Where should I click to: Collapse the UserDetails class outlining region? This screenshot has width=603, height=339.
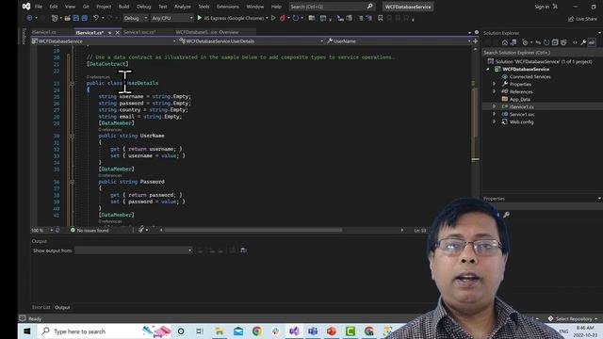tap(72, 83)
